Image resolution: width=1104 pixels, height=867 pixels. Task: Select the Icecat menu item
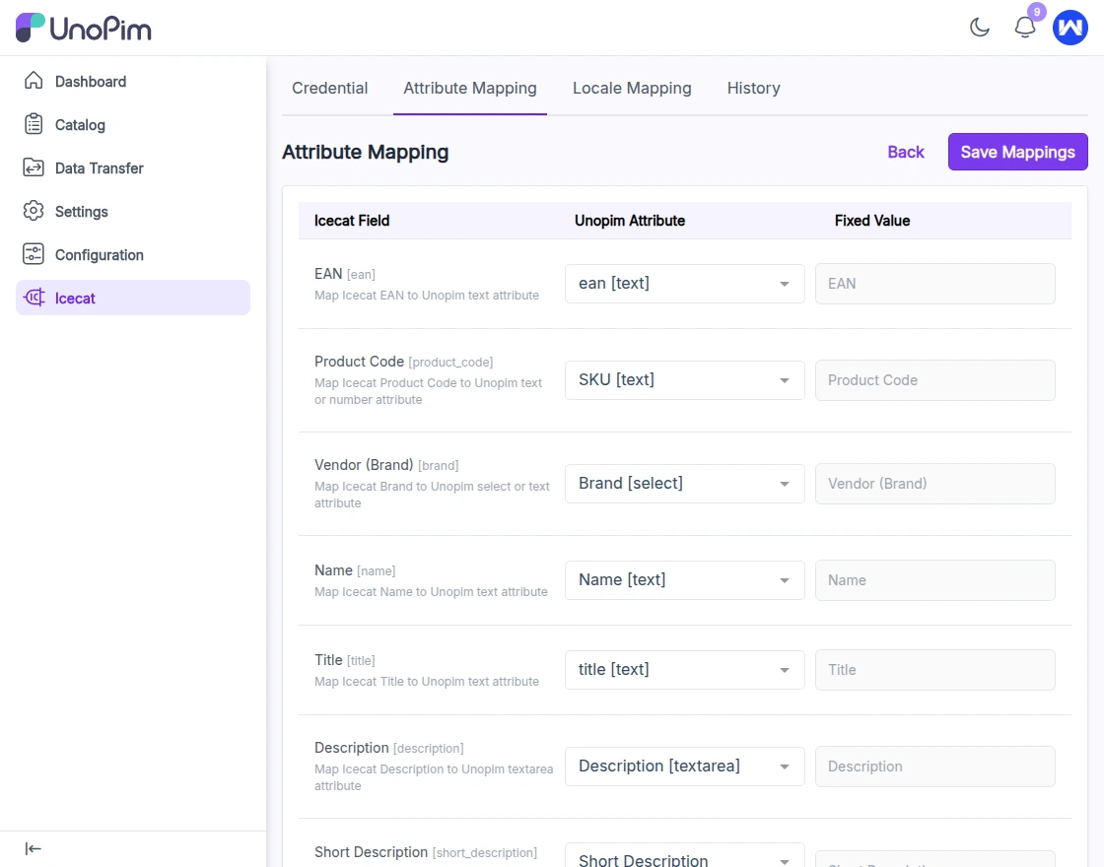pyautogui.click(x=132, y=298)
